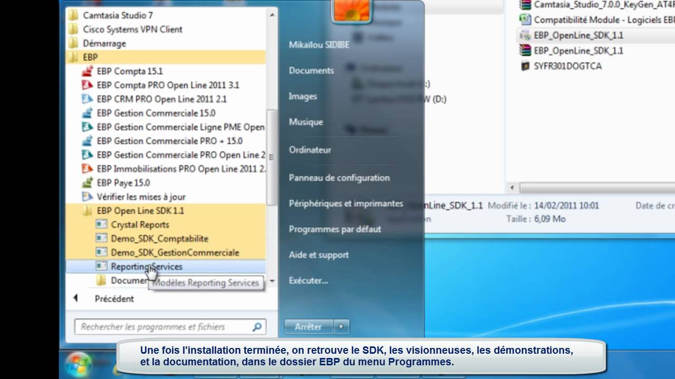The image size is (675, 379).
Task: Click Exécuter... in the Start menu
Action: (x=308, y=281)
